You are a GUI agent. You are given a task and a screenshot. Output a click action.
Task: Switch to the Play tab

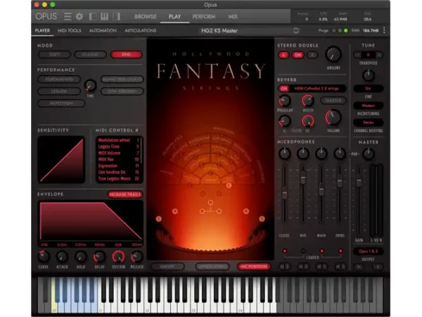174,17
